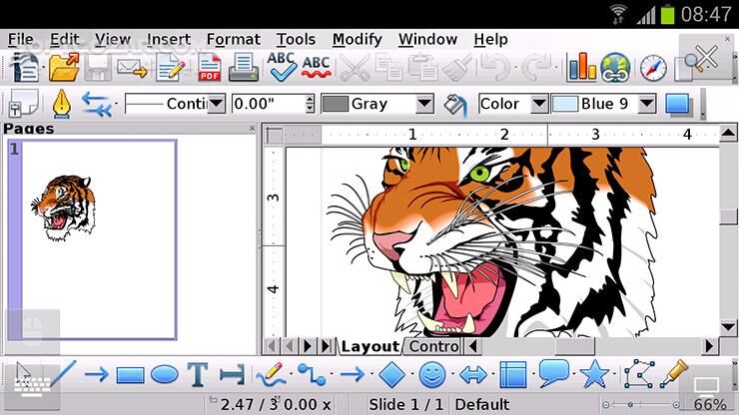The height and width of the screenshot is (415, 739).
Task: Click the 66% zoom percentage
Action: tap(710, 404)
